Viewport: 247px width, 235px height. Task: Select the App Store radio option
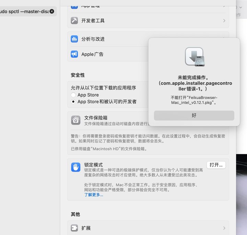pos(73,95)
